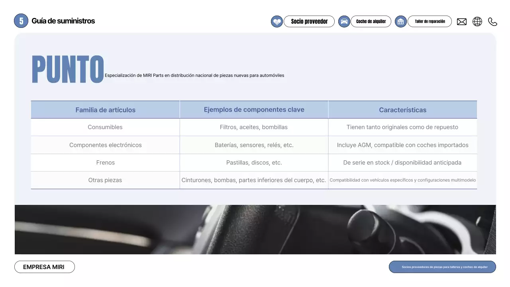510x287 pixels.
Task: Click the store building icon beside Taller de reparación
Action: point(400,22)
